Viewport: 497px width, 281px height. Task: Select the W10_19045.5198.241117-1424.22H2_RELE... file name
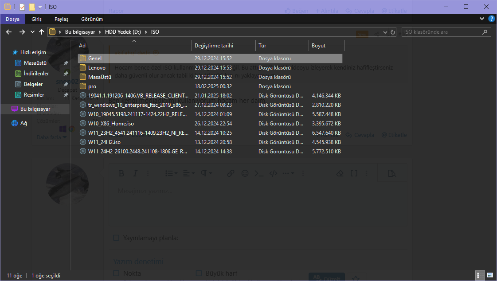[137, 114]
